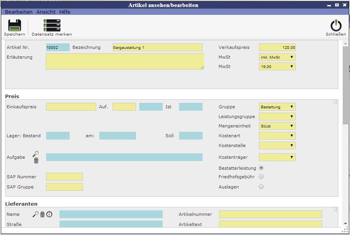The image size is (350, 235).
Task: Click the magnifier icon next to Aufgabe
Action: coord(36,154)
